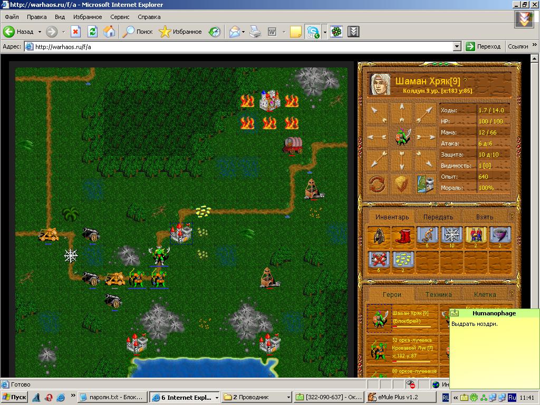Move hero up-left with northwest arrow
The width and height of the screenshot is (540, 405).
click(378, 114)
